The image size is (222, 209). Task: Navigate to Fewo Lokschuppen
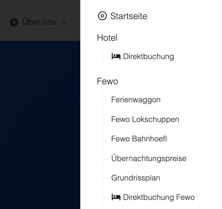coord(145,119)
